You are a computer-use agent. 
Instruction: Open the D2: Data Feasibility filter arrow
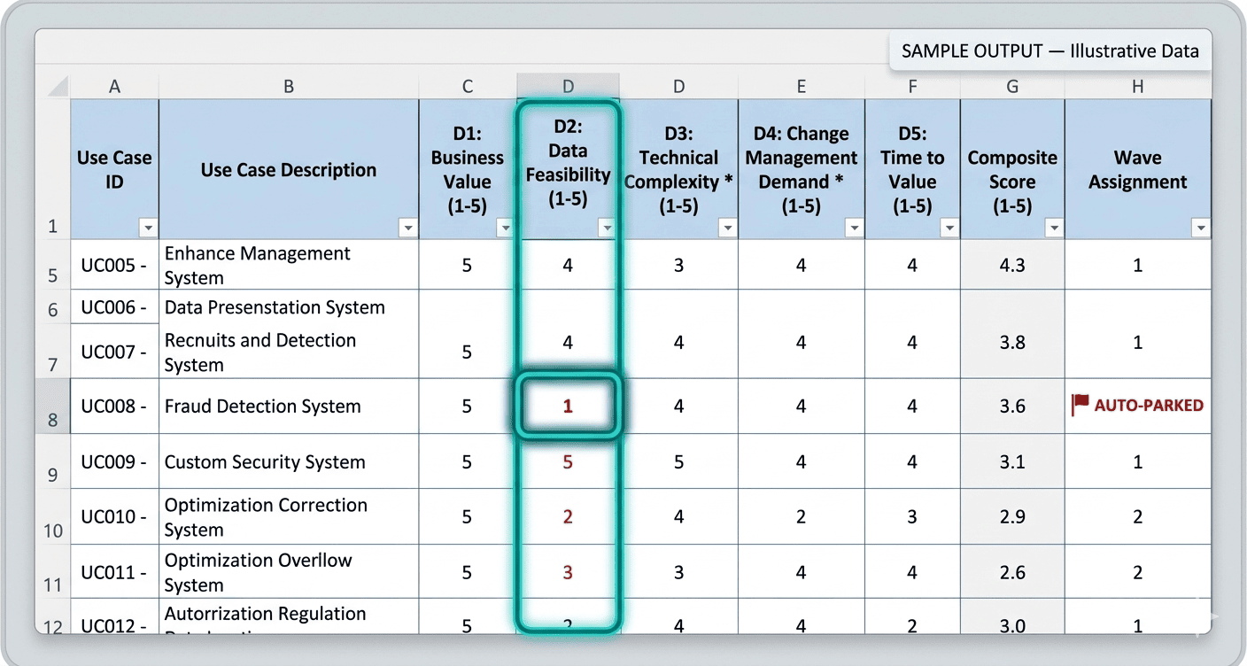point(607,228)
